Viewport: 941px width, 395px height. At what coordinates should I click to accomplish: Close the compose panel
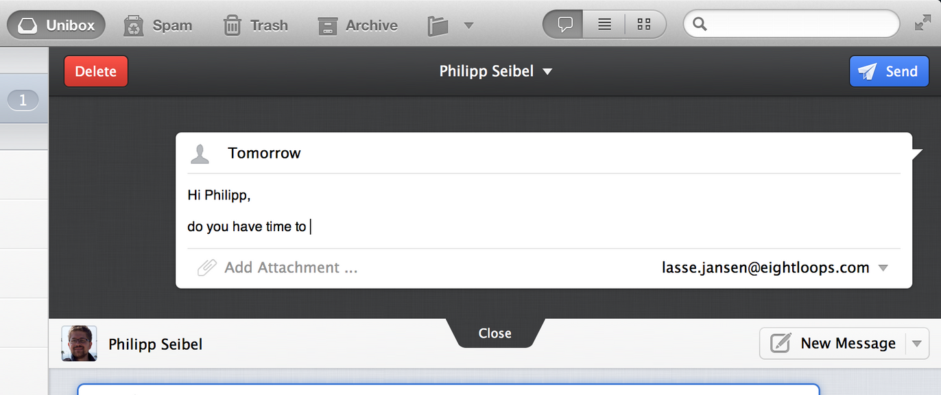(495, 333)
